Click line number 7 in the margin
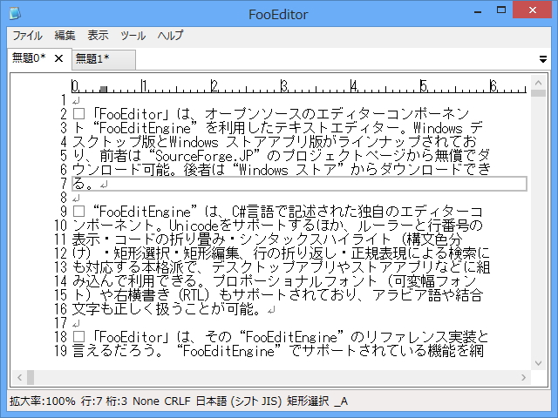Image resolution: width=558 pixels, height=418 pixels. tap(64, 184)
